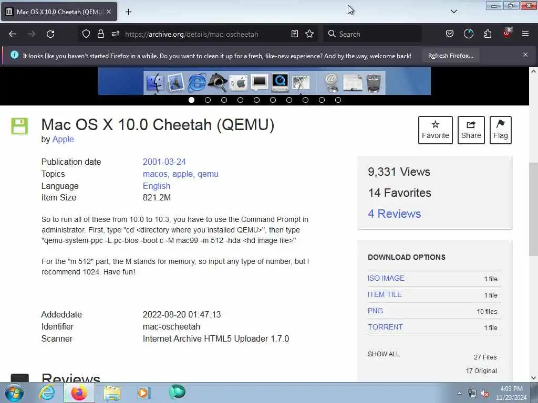Go back to previous page
The height and width of the screenshot is (403, 538).
[x=13, y=34]
